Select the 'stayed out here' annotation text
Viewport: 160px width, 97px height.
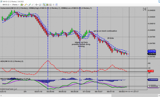point(81,42)
